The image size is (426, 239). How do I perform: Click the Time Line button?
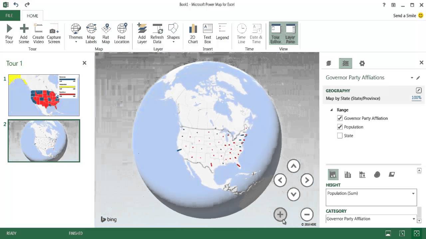pos(242,34)
